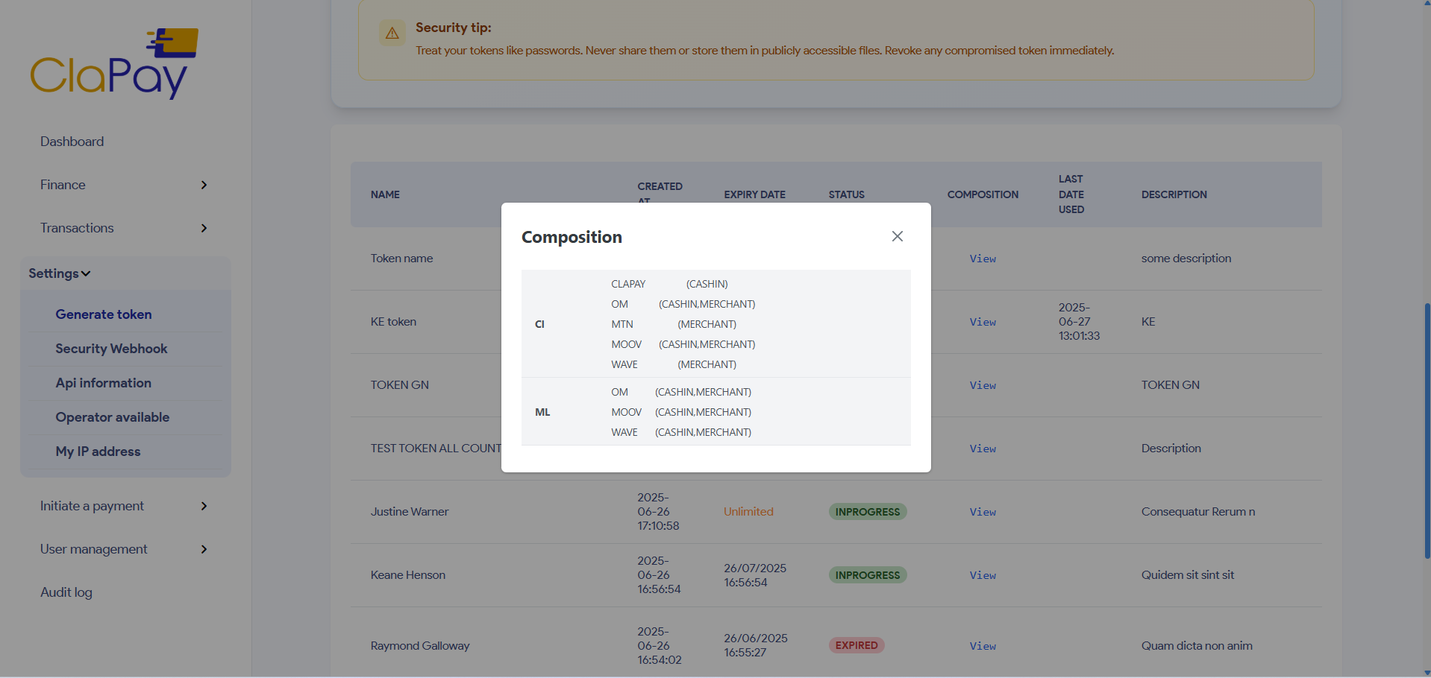1431x678 pixels.
Task: Click the Transactions expand arrow icon
Action: click(x=204, y=228)
